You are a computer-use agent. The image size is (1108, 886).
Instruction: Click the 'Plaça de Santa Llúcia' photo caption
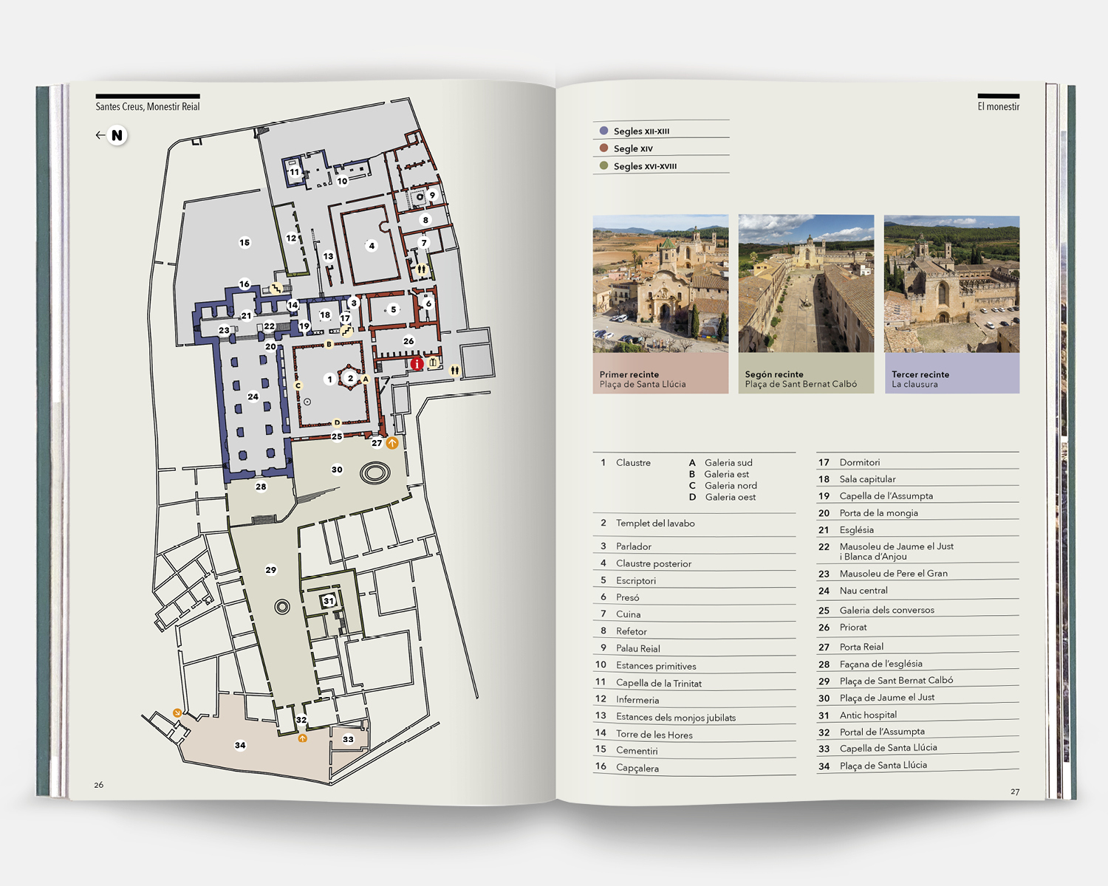643,385
